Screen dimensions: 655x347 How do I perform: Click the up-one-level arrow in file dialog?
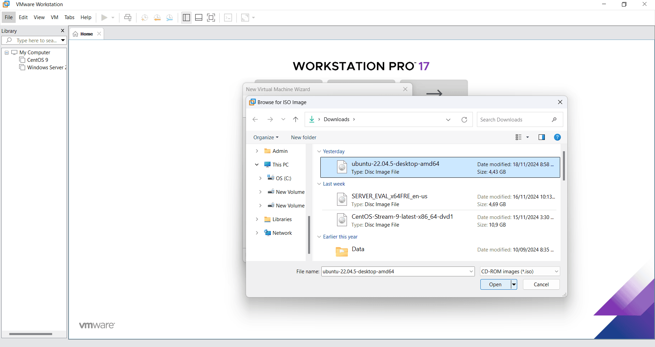coord(295,119)
